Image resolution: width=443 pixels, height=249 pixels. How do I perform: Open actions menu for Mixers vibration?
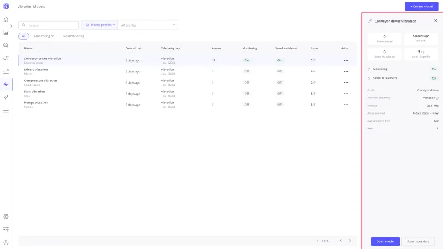pos(346,71)
